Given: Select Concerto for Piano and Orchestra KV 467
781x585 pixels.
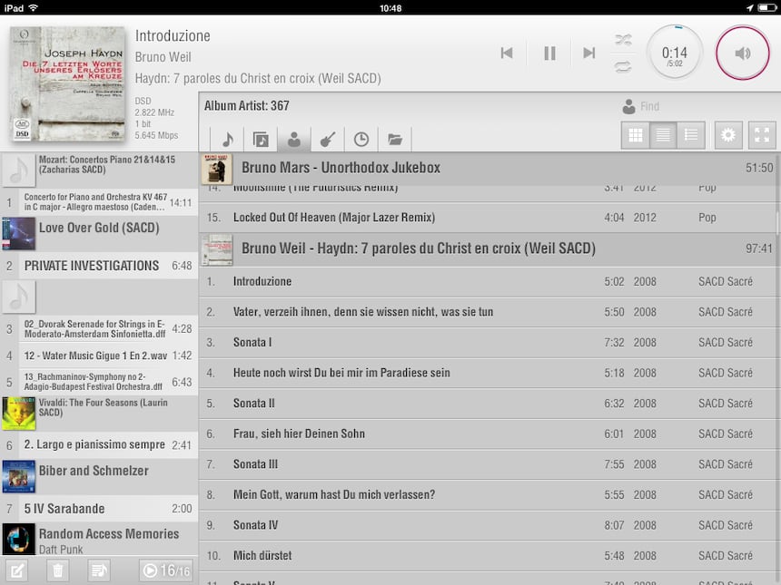Looking at the screenshot, I should tap(99, 202).
